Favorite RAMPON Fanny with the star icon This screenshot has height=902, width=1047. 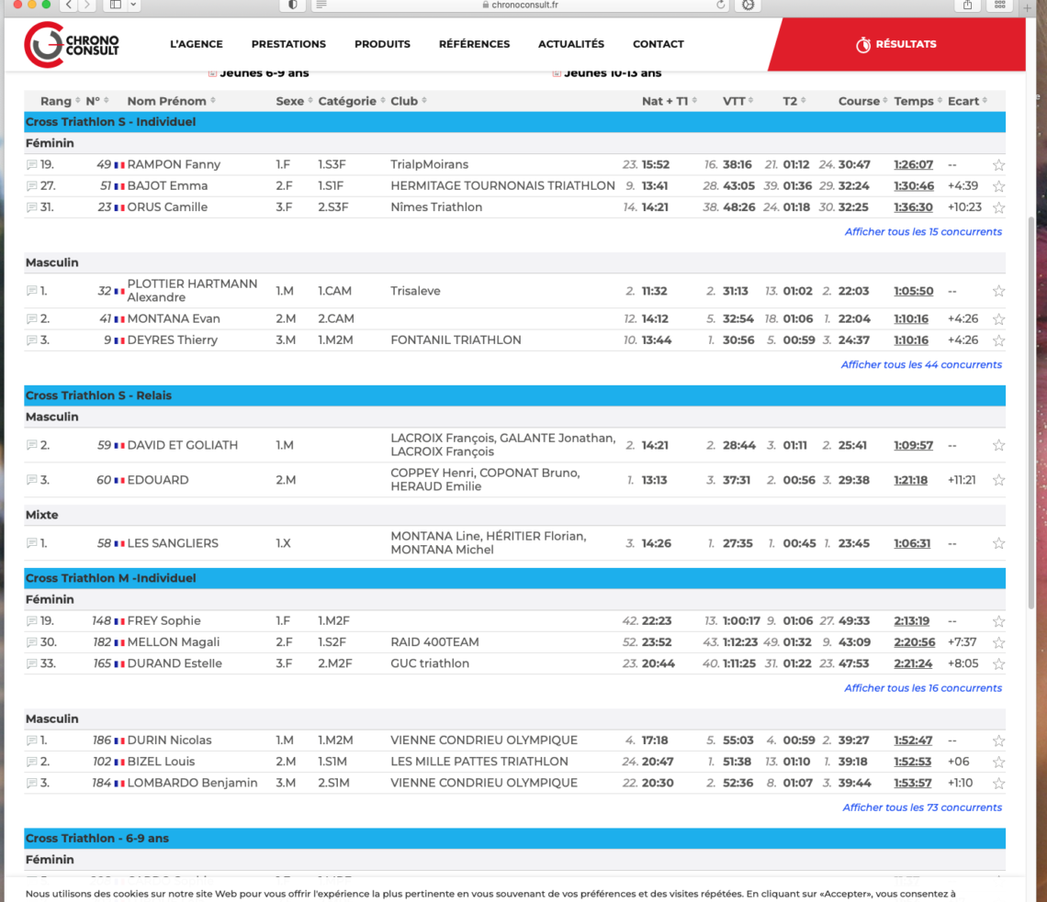click(998, 165)
